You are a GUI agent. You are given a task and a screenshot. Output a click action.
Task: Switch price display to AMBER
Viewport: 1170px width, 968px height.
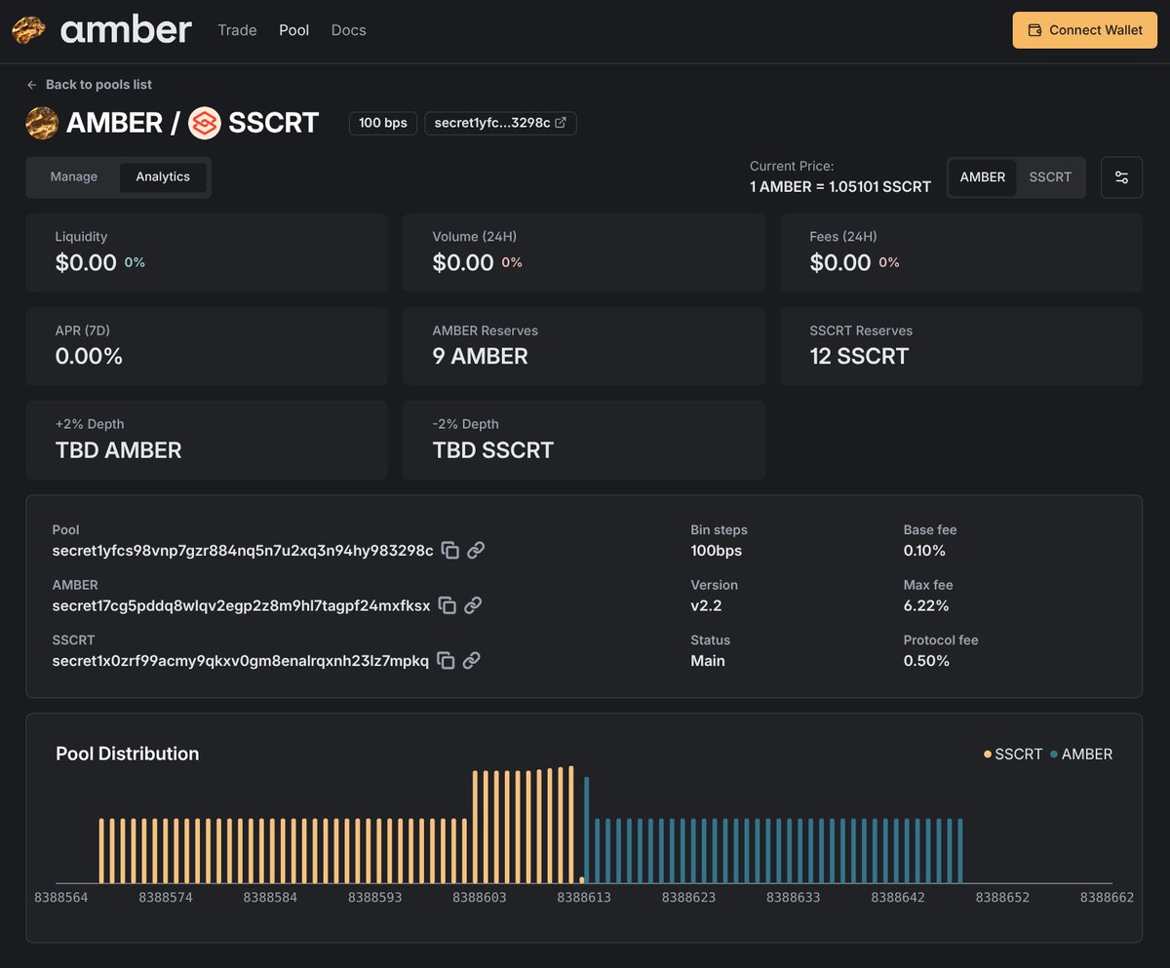tap(983, 177)
